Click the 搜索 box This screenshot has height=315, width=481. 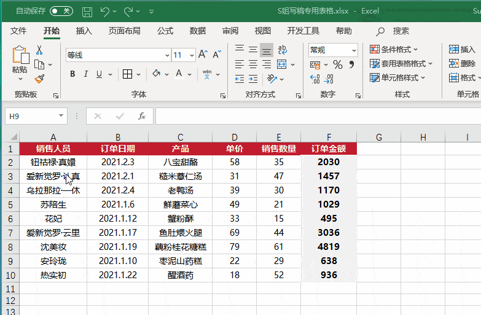pyautogui.click(x=393, y=31)
